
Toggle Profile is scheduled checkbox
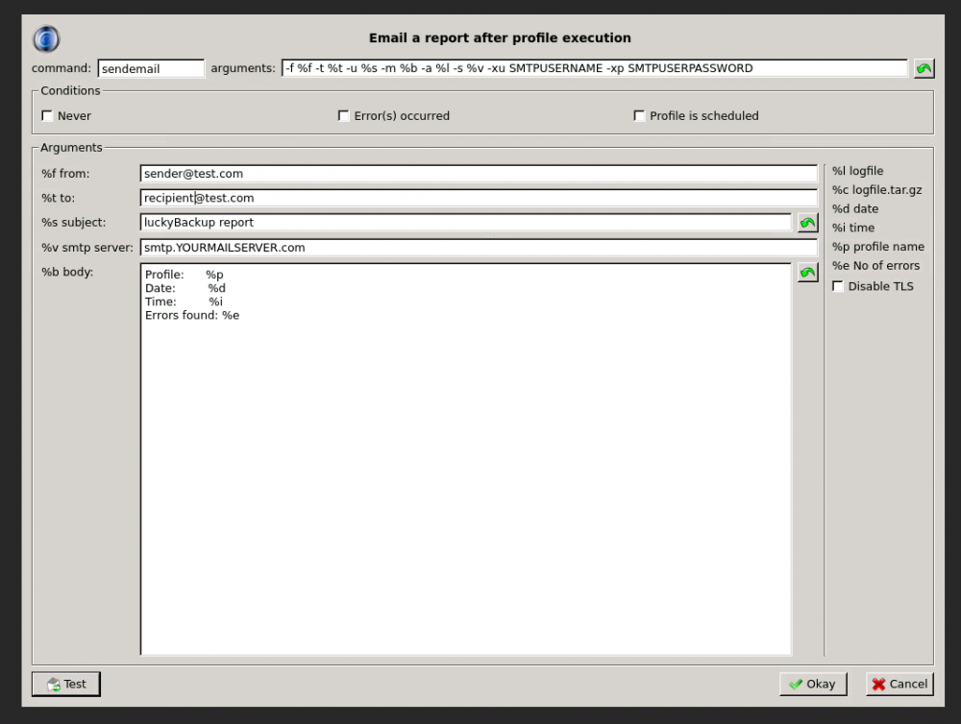coord(639,116)
